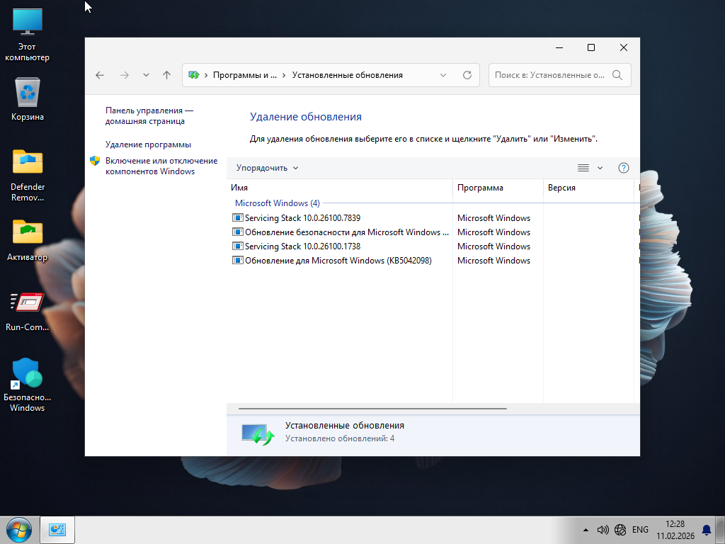This screenshot has height=544, width=725.
Task: Open the recent locations dropdown arrow
Action: 146,75
